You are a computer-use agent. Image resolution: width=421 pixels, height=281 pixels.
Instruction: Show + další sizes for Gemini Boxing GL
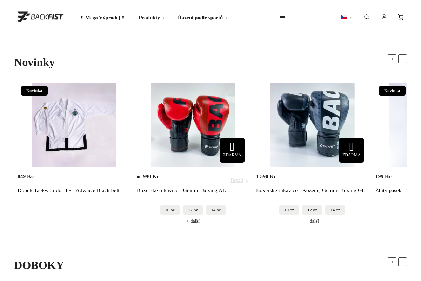[x=312, y=221]
